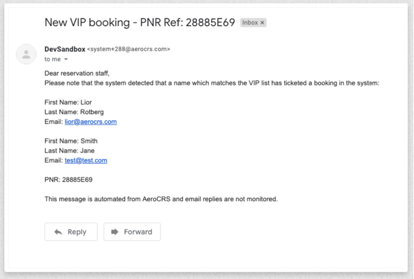Viewport: 414px width, 279px height.
Task: Click the 'First Name: Smith' line
Action: coord(71,141)
